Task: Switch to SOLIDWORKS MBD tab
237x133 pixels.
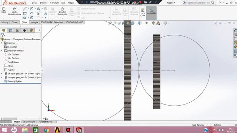Action: [74, 22]
